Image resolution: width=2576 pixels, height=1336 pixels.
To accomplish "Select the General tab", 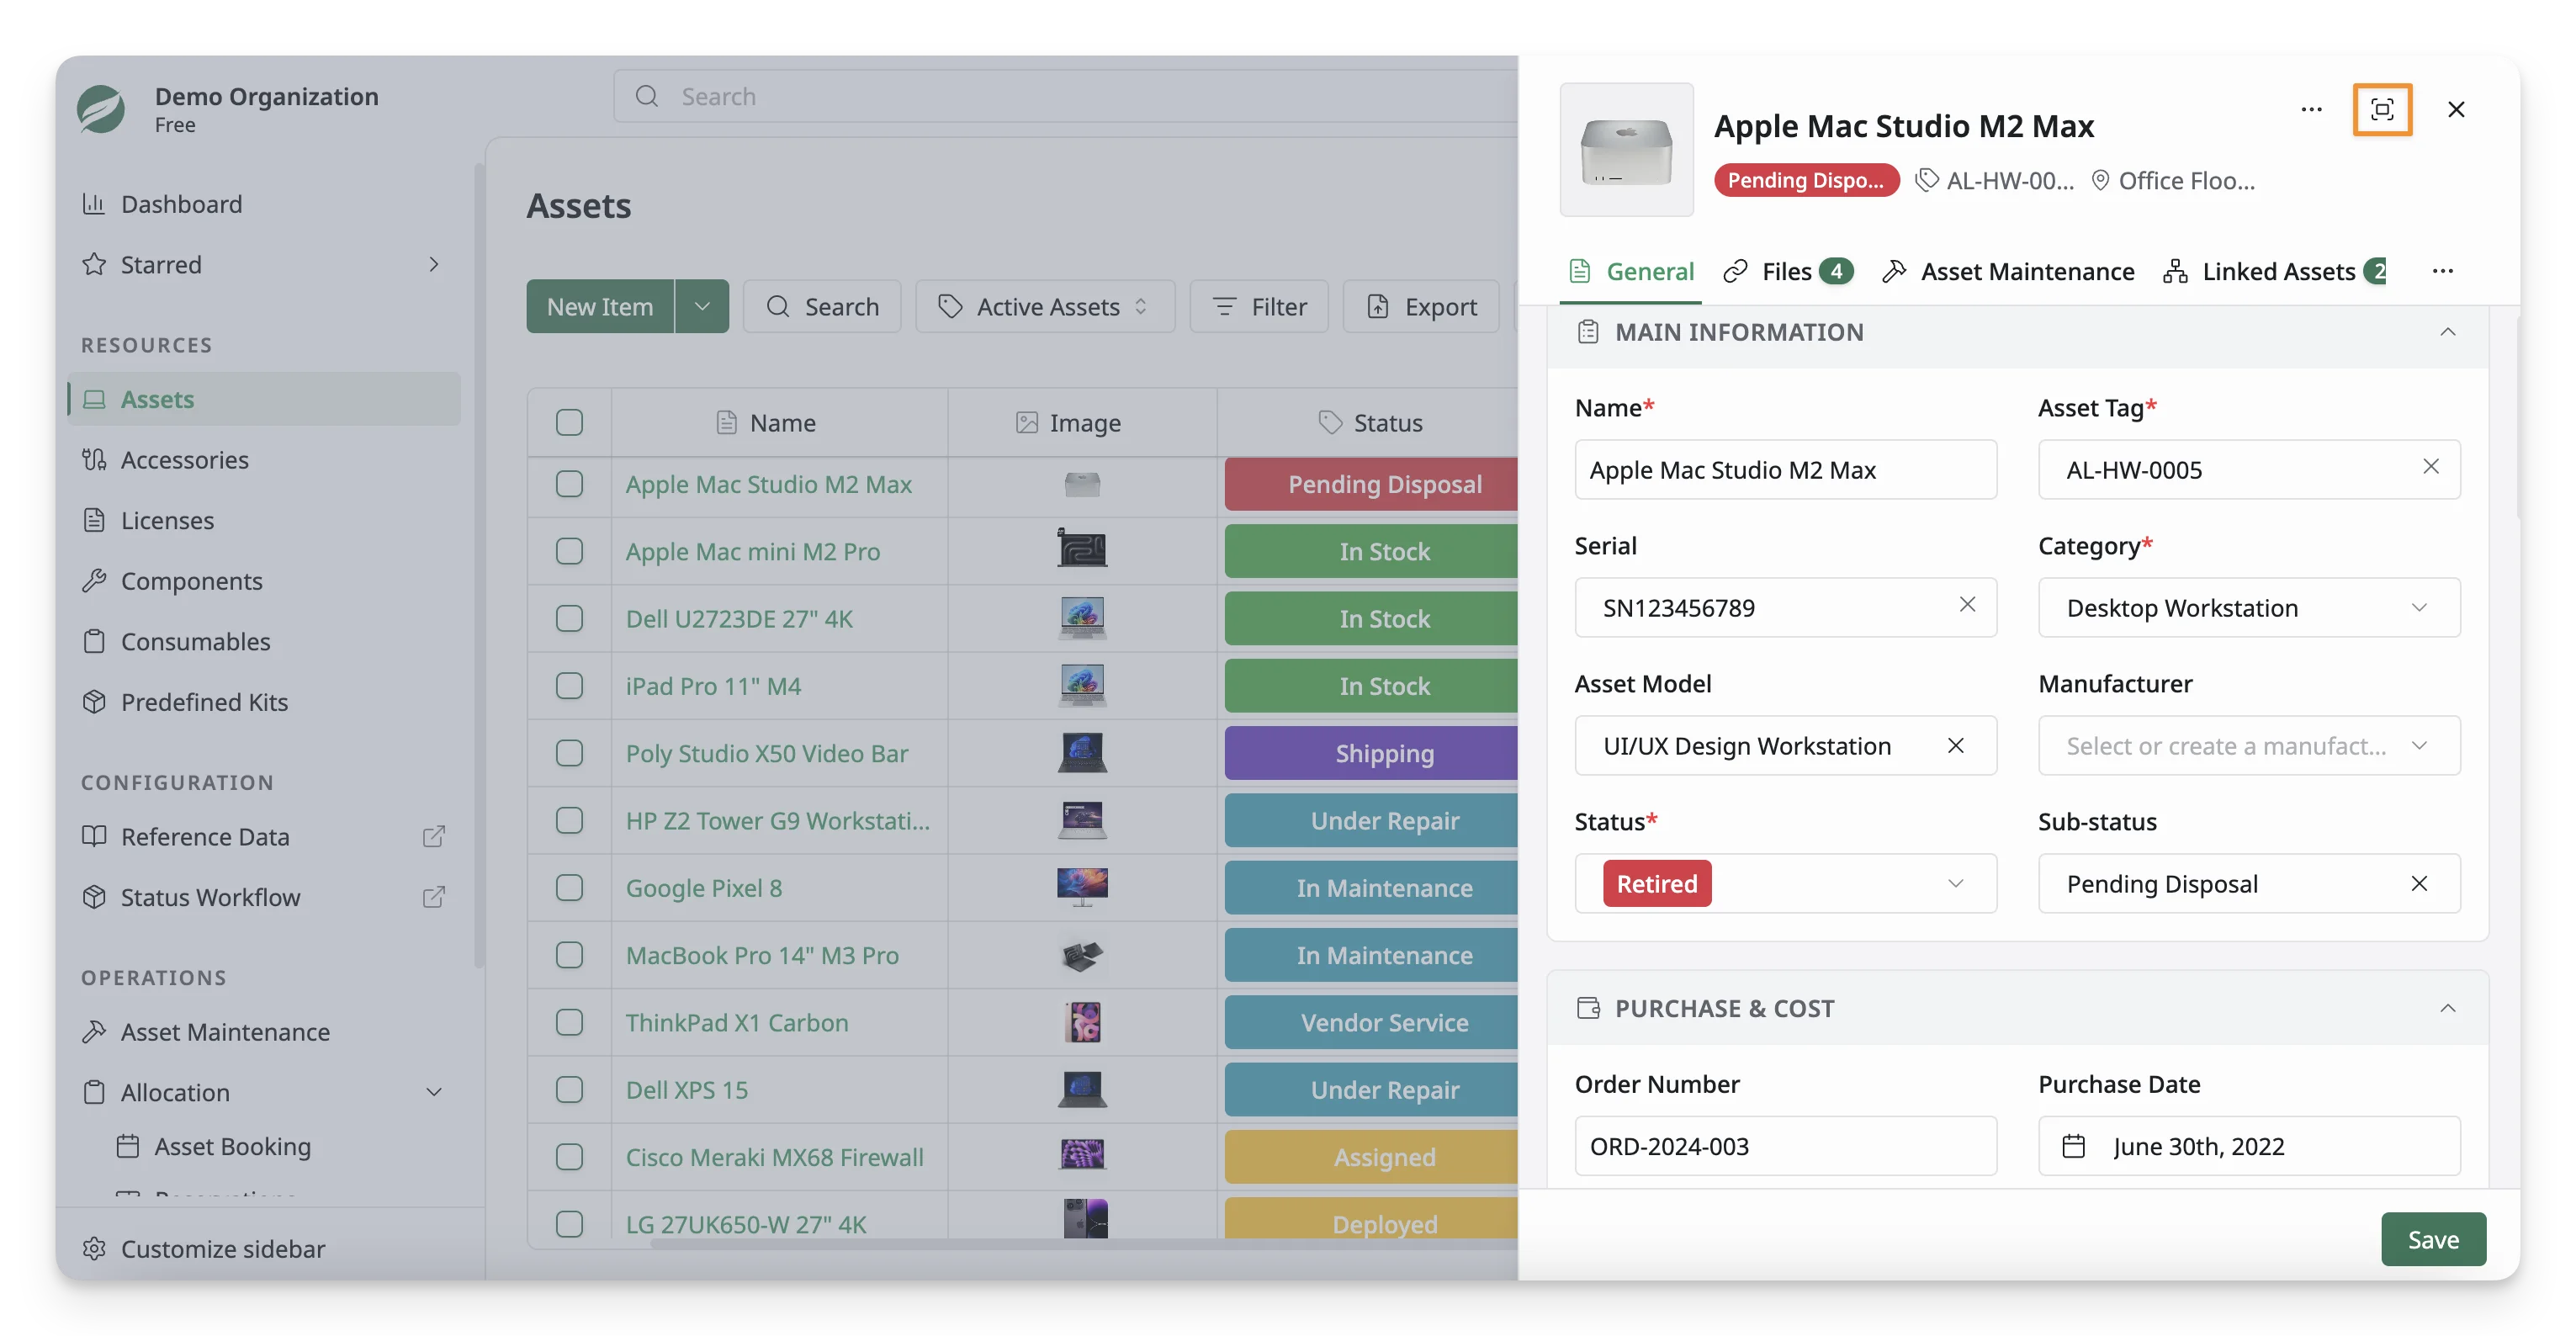I will pos(1631,271).
